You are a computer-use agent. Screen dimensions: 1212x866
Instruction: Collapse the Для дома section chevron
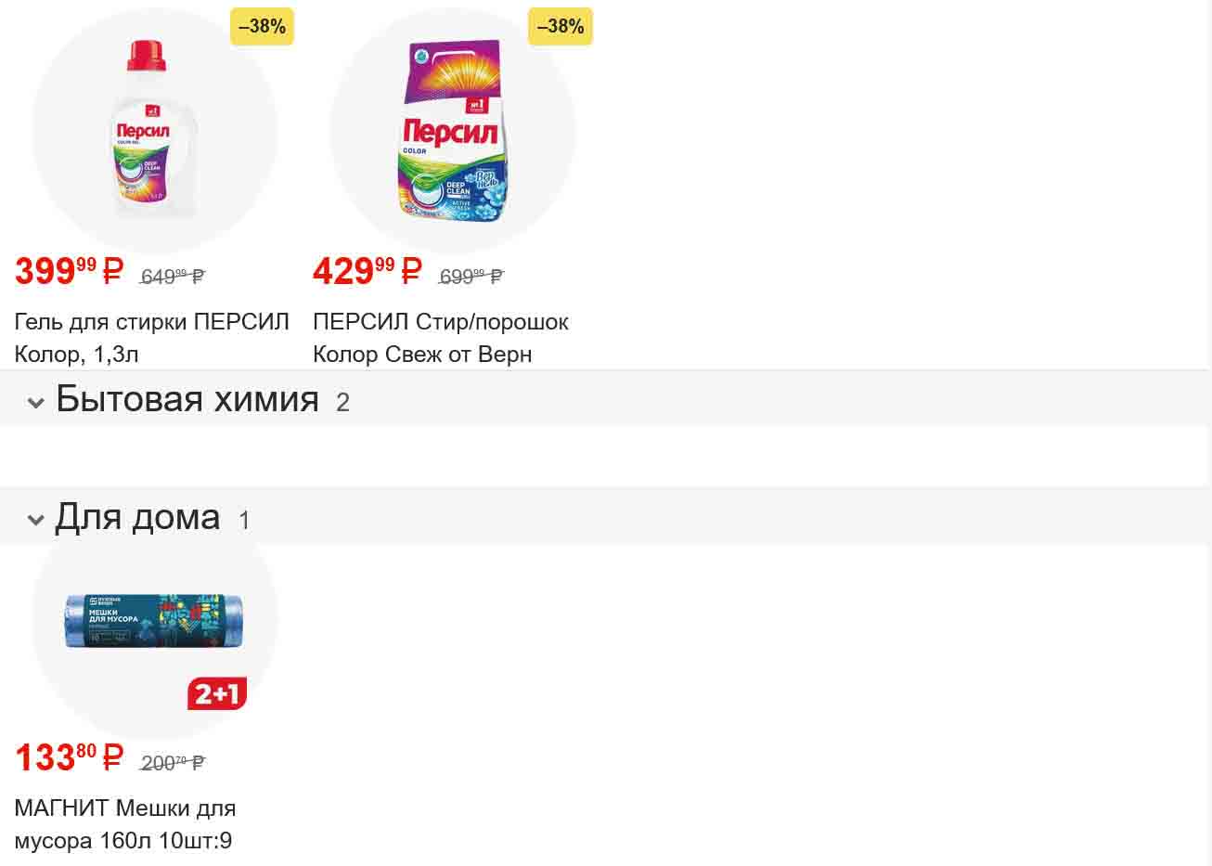pyautogui.click(x=36, y=520)
